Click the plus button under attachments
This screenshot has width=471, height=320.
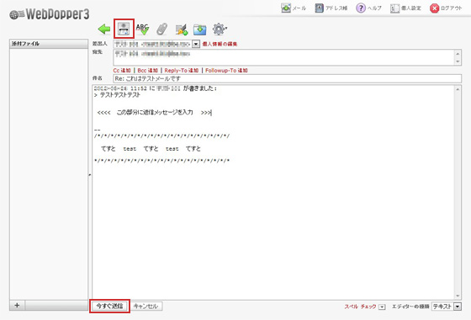click(17, 305)
